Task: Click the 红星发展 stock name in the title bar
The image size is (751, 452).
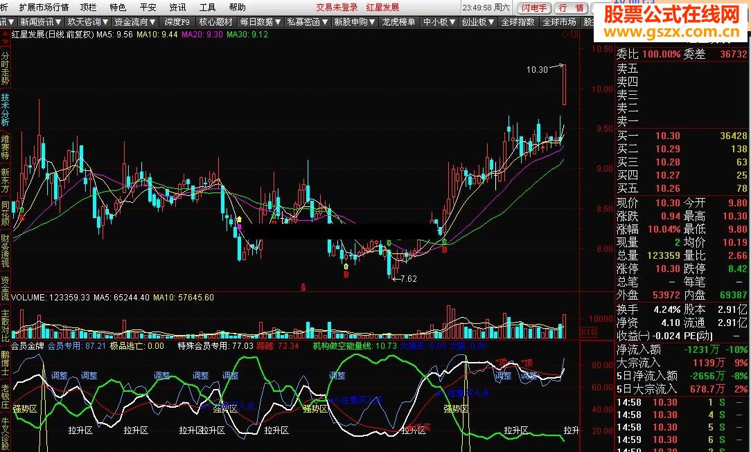Action: point(382,7)
